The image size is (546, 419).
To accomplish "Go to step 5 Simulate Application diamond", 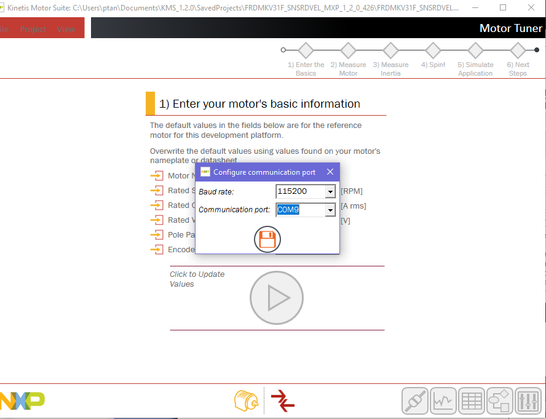I will point(475,50).
